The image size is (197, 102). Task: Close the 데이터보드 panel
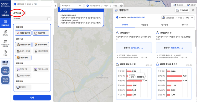point(193,10)
